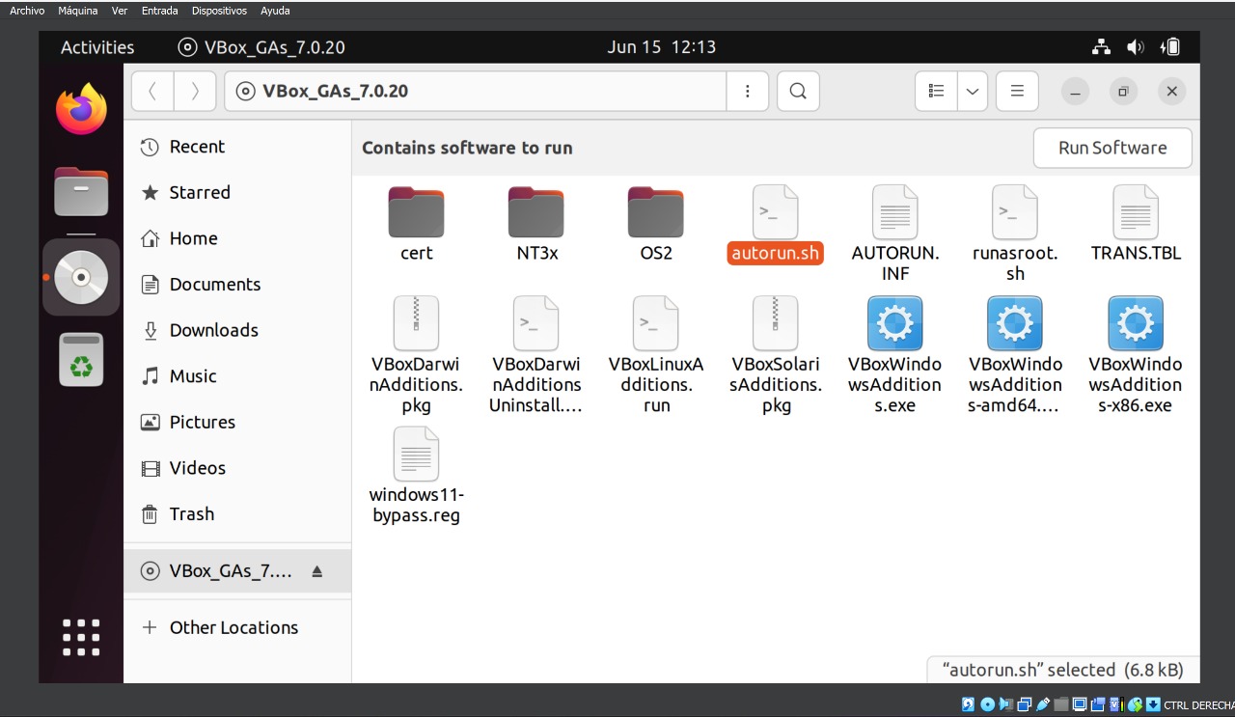This screenshot has width=1235, height=717.
Task: Click the search magnifier button
Action: tap(798, 91)
